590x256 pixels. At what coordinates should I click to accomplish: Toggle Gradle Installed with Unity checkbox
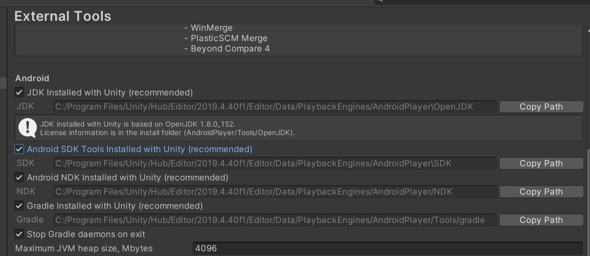19,206
